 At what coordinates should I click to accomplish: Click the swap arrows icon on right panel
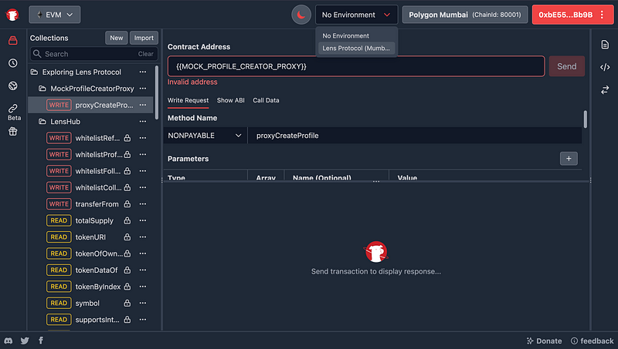[605, 90]
